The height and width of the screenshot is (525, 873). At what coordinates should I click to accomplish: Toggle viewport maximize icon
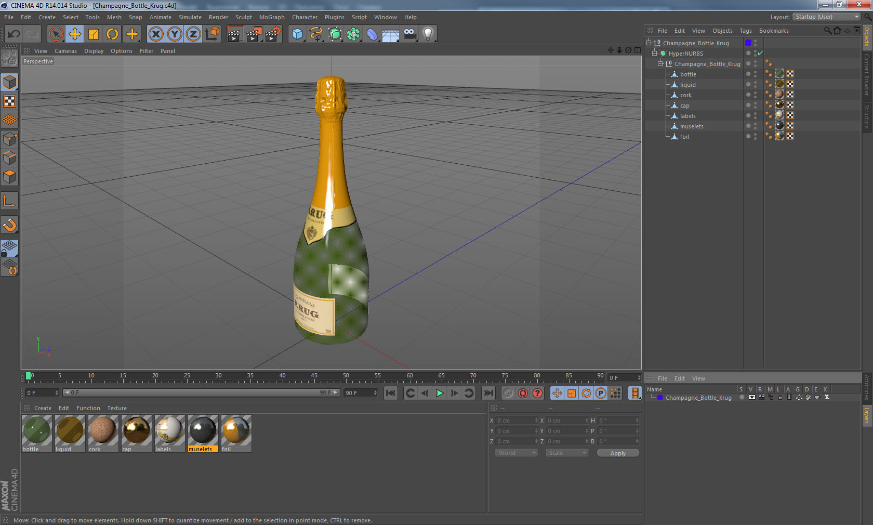[637, 50]
